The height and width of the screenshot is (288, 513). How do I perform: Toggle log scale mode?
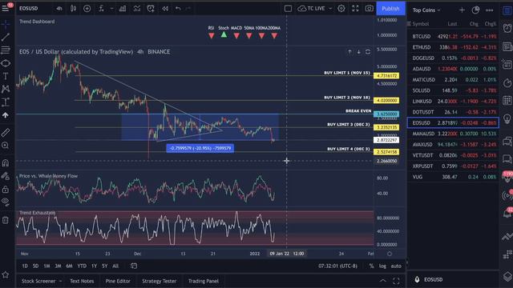[x=382, y=266]
